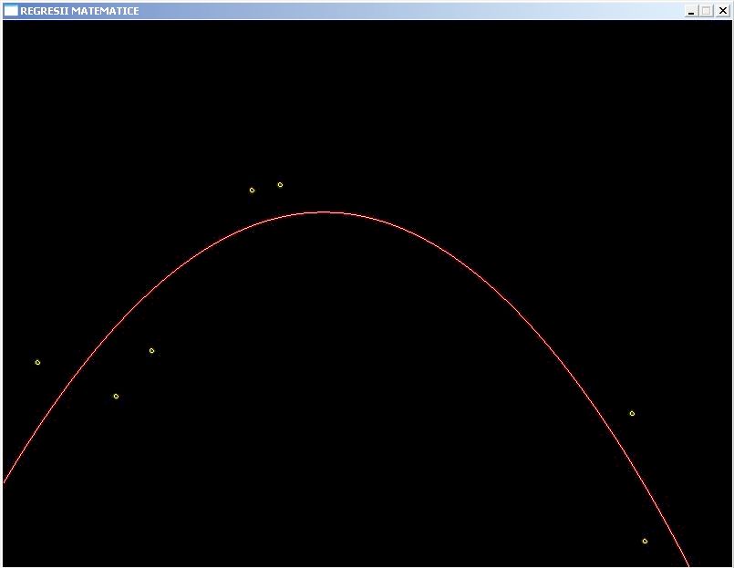Click the REGRESII MATEMATICE title text
Image resolution: width=734 pixels, height=568 pixels.
[x=79, y=11]
